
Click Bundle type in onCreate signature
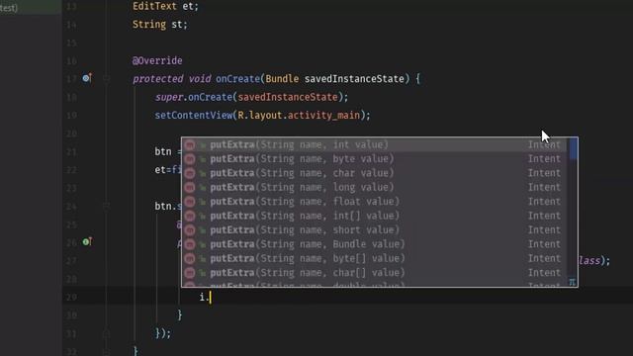click(282, 79)
